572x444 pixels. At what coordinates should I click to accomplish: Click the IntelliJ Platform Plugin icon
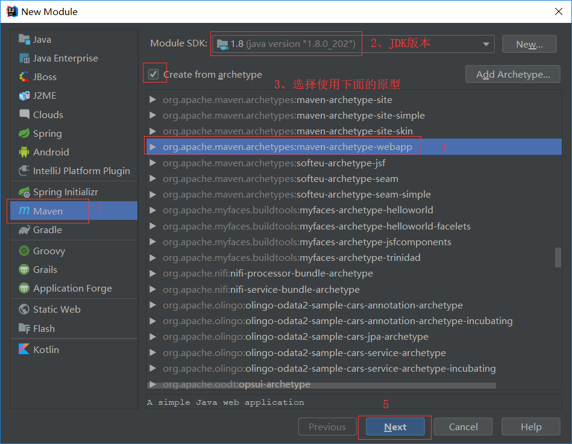(24, 170)
